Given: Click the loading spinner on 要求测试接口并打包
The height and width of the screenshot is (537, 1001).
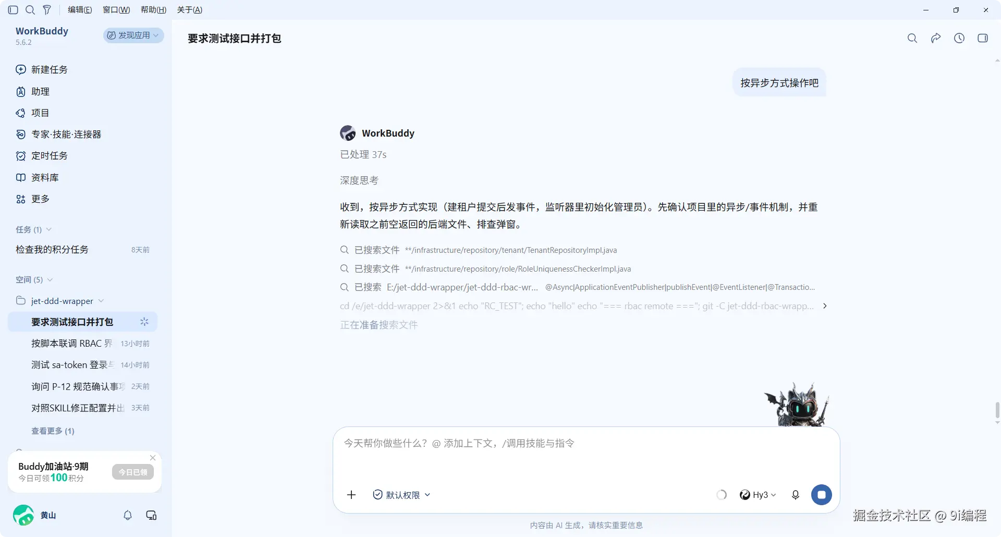Looking at the screenshot, I should pos(144,322).
